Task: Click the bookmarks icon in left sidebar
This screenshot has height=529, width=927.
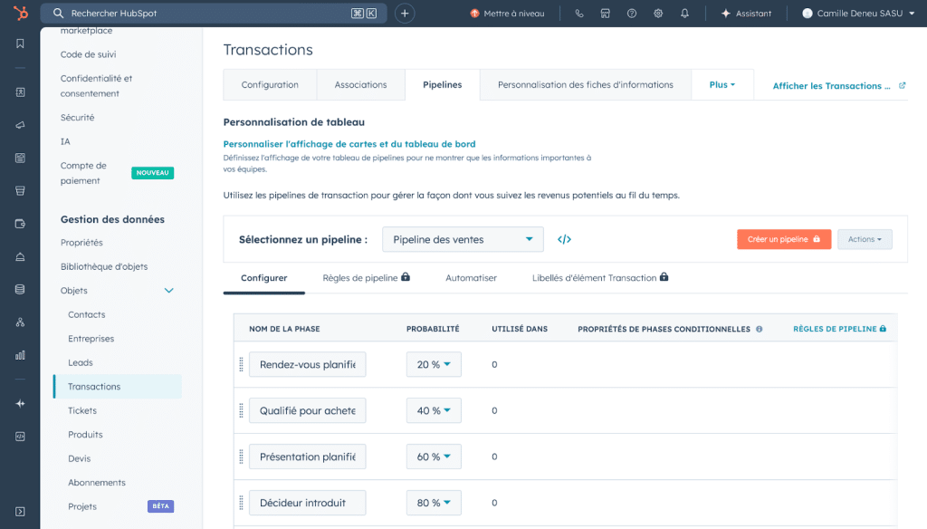Action: (x=20, y=43)
